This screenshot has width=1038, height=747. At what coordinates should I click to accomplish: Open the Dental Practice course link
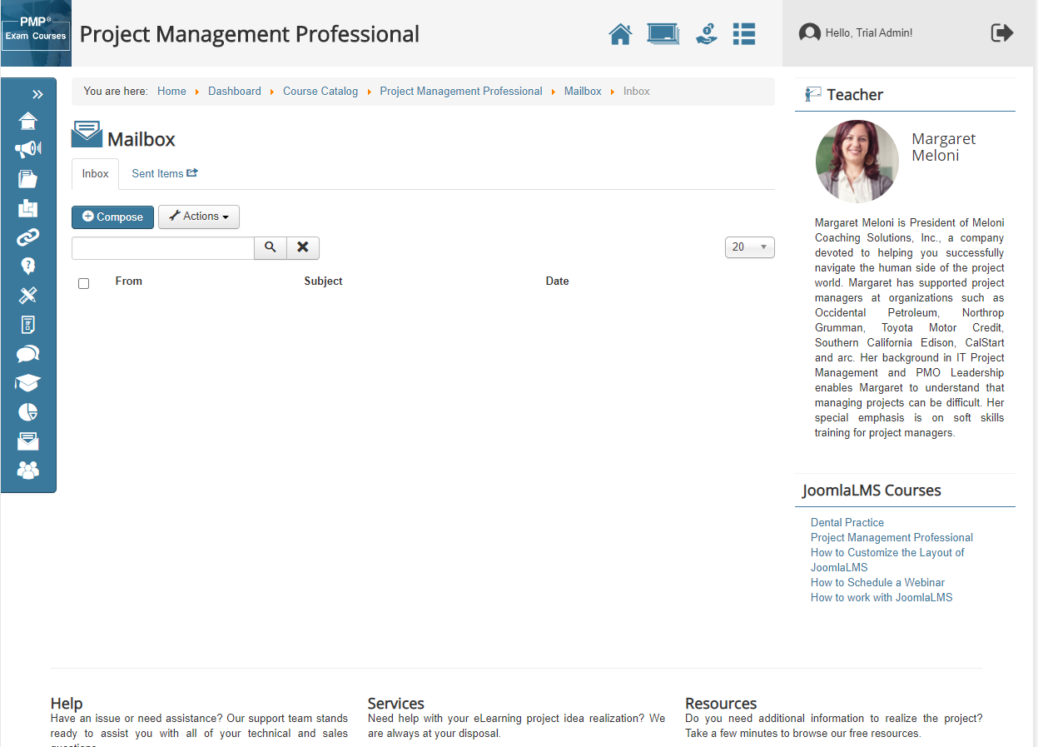click(x=847, y=523)
